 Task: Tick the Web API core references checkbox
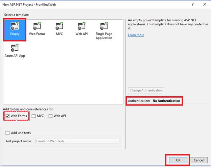pyautogui.click(x=50, y=116)
